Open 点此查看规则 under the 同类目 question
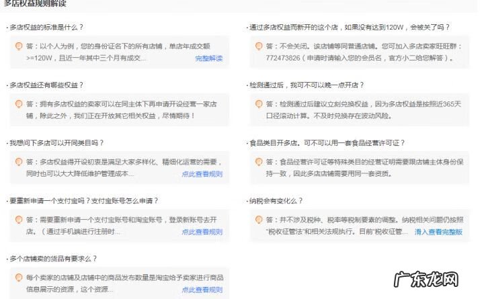This screenshot has width=484, height=299. tap(202, 174)
